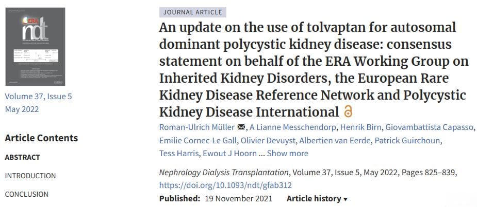477x207 pixels.
Task: Open author Tess Harris's profile
Action: pyautogui.click(x=178, y=154)
